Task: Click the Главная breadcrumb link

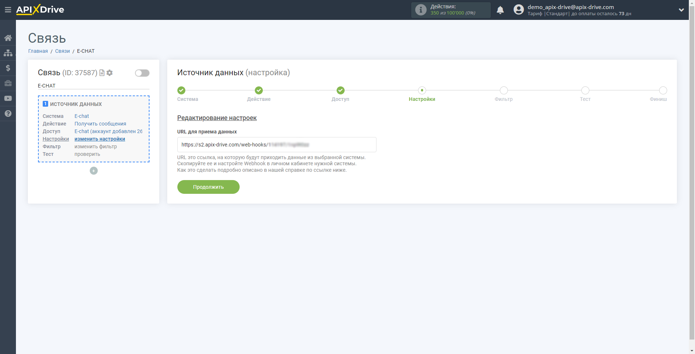Action: point(38,51)
